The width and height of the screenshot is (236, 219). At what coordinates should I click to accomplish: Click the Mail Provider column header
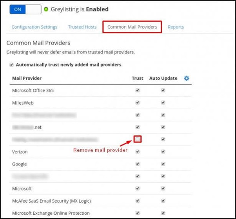point(27,78)
